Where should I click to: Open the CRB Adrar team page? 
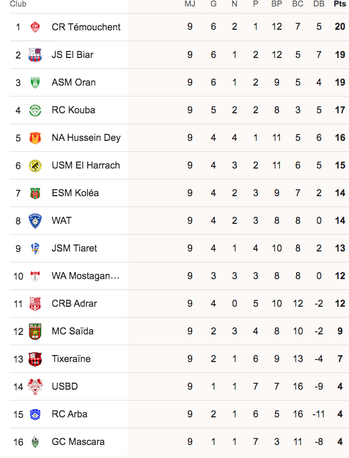(x=74, y=304)
